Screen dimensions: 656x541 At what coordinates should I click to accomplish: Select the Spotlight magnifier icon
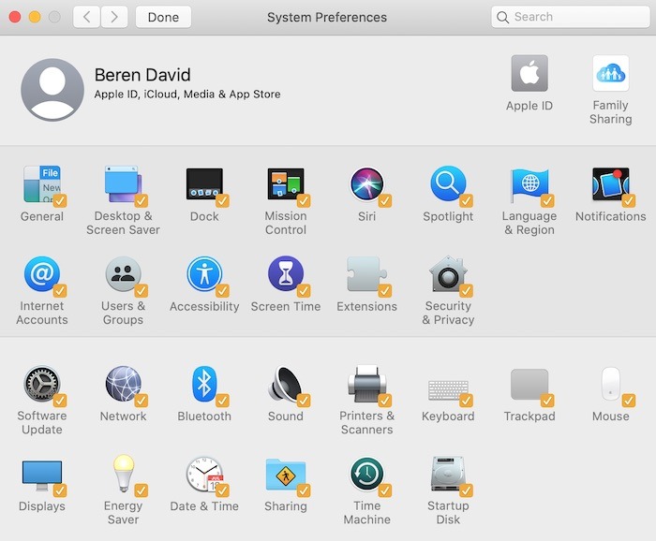click(448, 183)
